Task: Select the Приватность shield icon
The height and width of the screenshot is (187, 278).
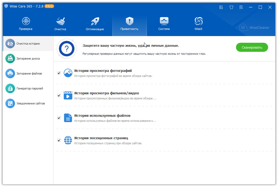Action: (x=129, y=21)
